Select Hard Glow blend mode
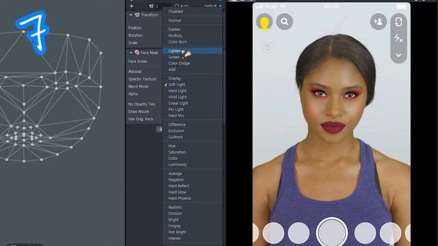 177,192
